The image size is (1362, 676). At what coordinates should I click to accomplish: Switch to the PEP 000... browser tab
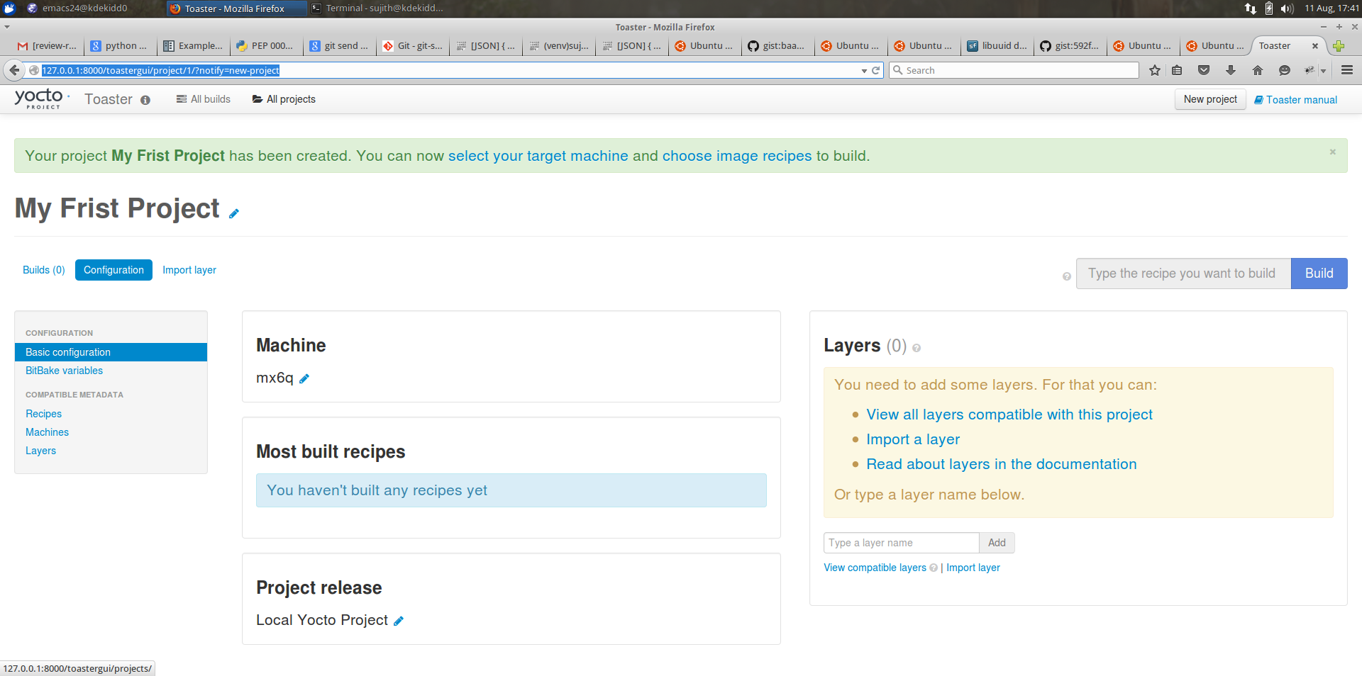pos(265,46)
